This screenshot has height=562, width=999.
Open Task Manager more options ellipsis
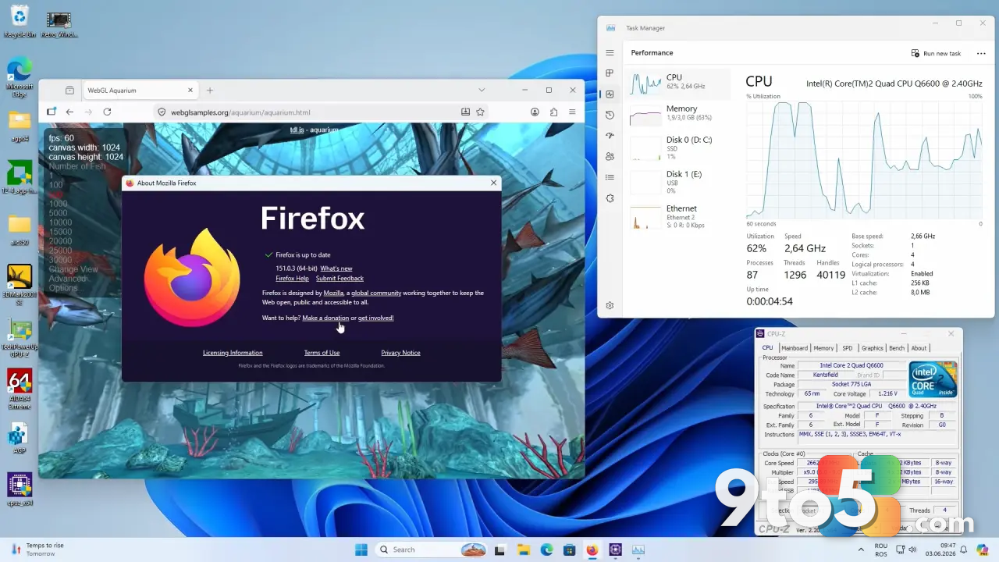point(979,53)
